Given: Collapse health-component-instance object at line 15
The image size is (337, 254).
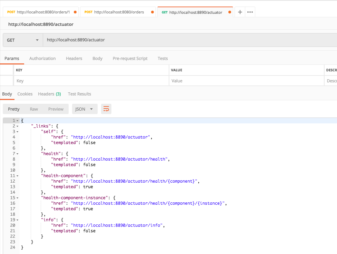Looking at the screenshot, I should click(17, 198).
